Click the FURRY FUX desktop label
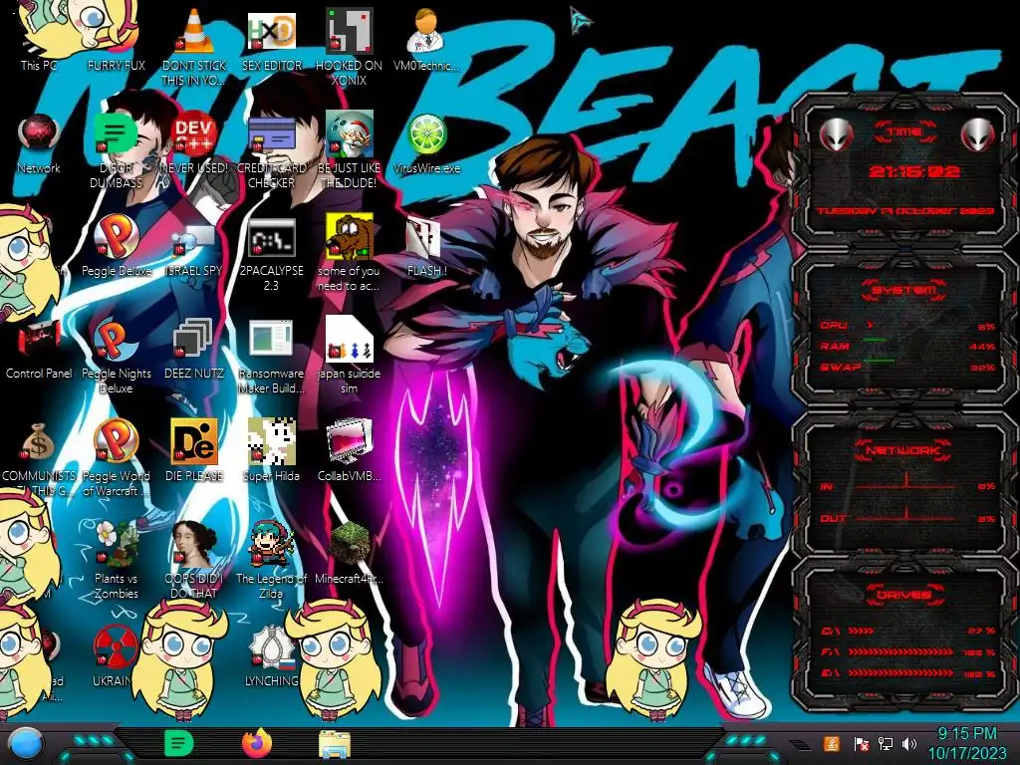Viewport: 1020px width, 765px height. 116,65
